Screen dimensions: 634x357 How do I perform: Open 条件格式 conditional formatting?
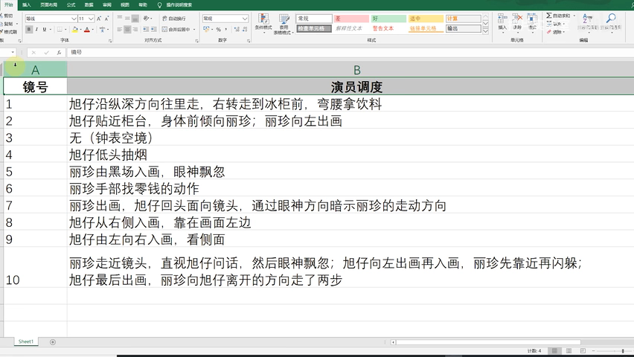click(x=263, y=23)
